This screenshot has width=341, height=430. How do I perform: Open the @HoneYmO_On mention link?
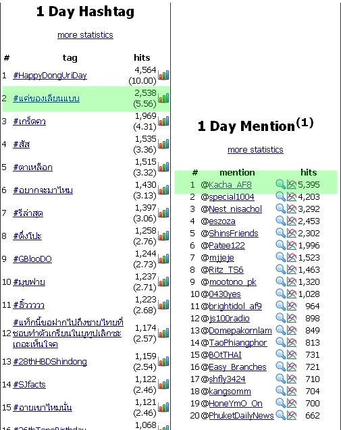pos(236,404)
